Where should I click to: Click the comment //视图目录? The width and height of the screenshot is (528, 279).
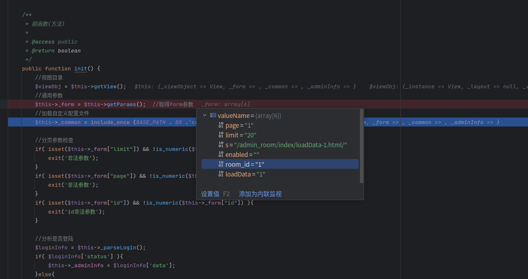tap(49, 77)
